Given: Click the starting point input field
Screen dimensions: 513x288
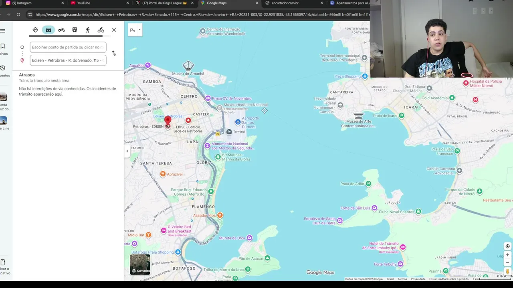Looking at the screenshot, I should (x=68, y=47).
